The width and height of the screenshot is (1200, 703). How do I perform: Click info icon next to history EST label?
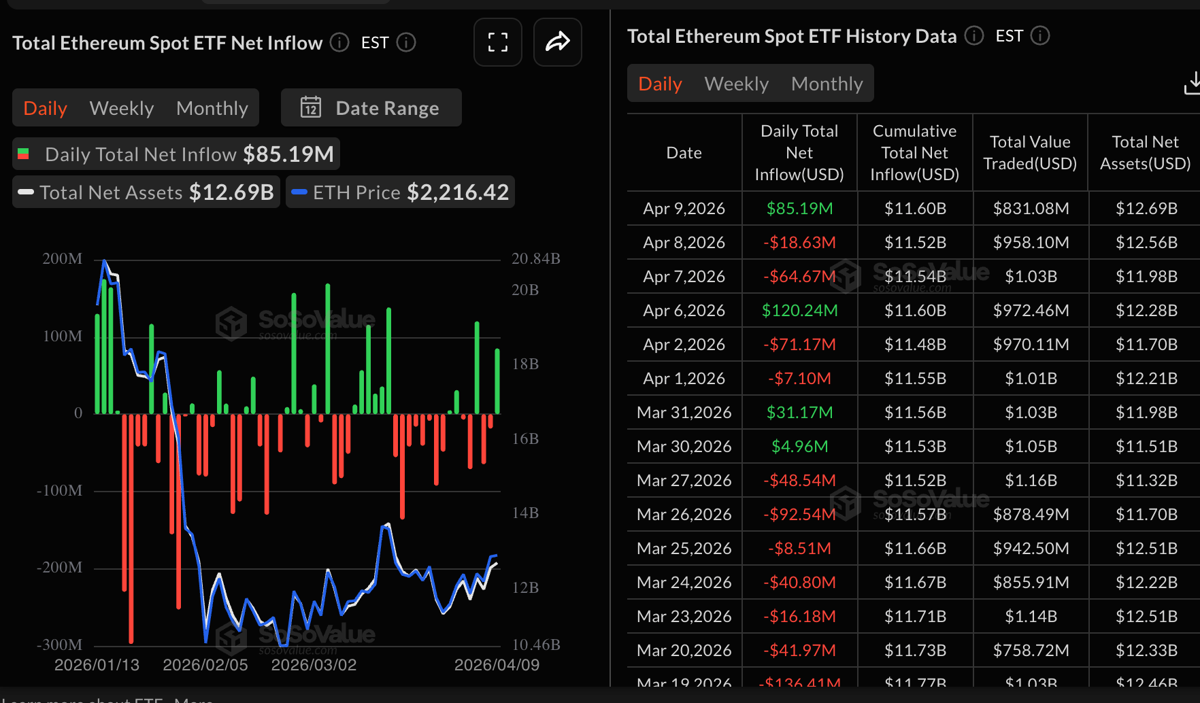1040,35
